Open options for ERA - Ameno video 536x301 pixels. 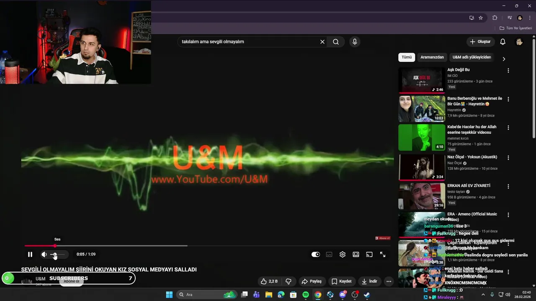(508, 215)
